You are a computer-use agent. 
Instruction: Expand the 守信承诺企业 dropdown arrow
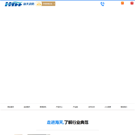click(x=54, y=4)
